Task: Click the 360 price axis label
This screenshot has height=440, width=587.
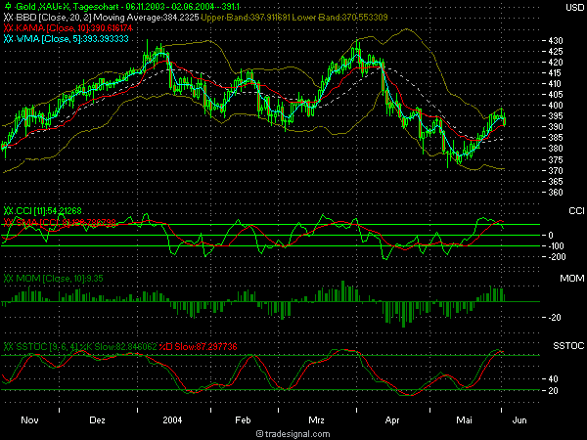Action: pos(556,193)
